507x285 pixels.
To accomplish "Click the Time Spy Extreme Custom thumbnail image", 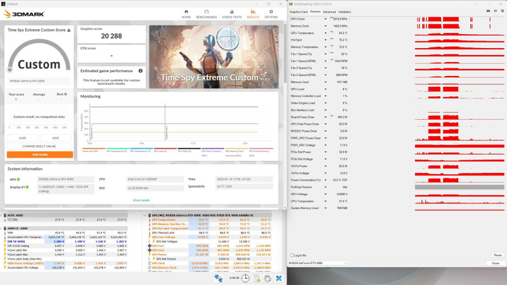I will pos(214,57).
